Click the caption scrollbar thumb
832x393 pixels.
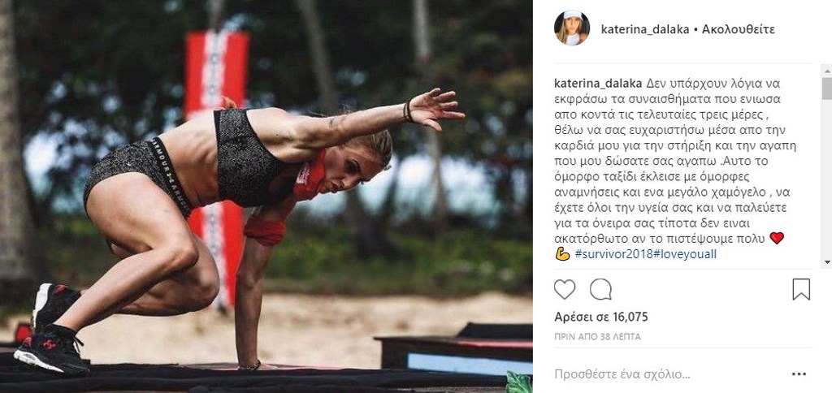[x=826, y=88]
